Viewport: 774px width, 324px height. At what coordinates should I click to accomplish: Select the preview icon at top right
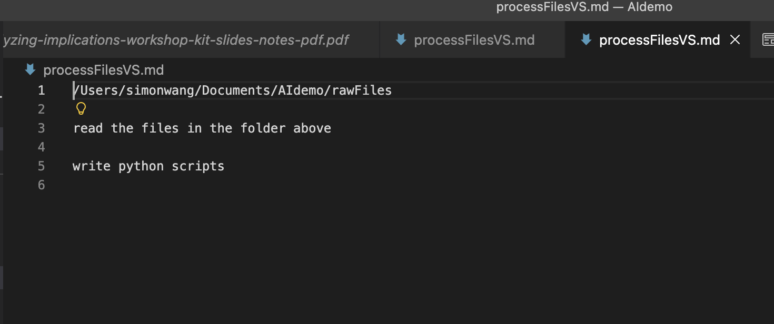click(x=768, y=39)
